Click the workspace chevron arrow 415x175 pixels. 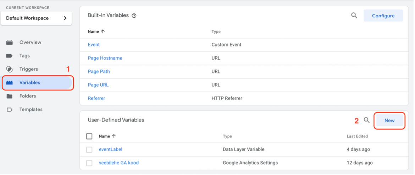click(65, 18)
